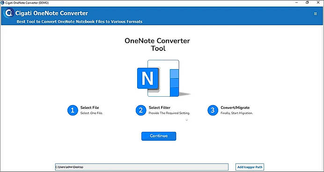Click the step 1 circle icon
Image resolution: width=324 pixels, height=172 pixels.
pyautogui.click(x=73, y=110)
